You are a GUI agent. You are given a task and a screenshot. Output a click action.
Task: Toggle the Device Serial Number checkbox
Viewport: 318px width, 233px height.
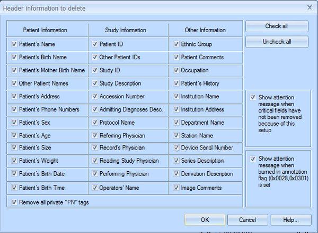tap(176, 148)
